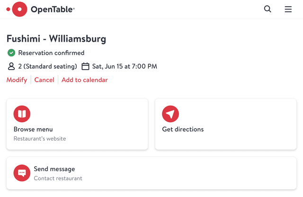Click the calendar date icon
Image resolution: width=303 pixels, height=197 pixels.
[85, 66]
